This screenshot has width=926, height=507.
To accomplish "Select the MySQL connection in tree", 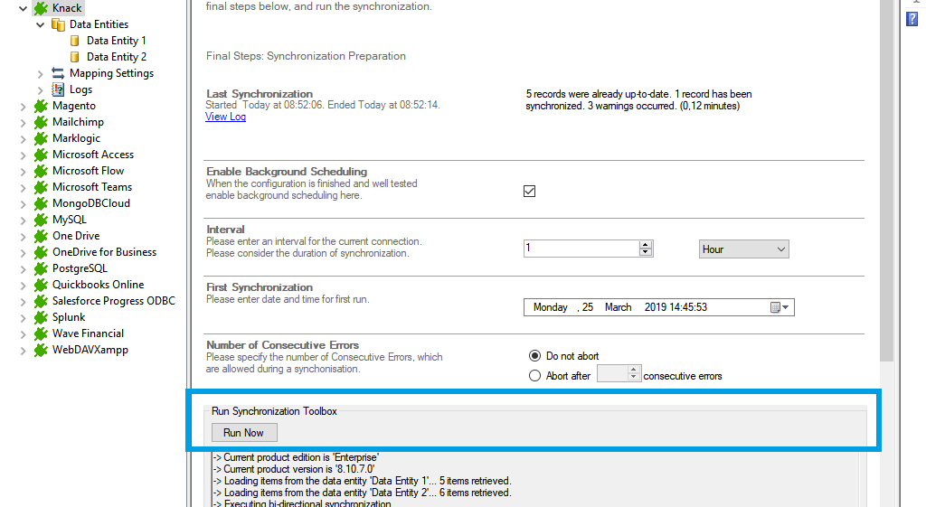I will click(69, 220).
